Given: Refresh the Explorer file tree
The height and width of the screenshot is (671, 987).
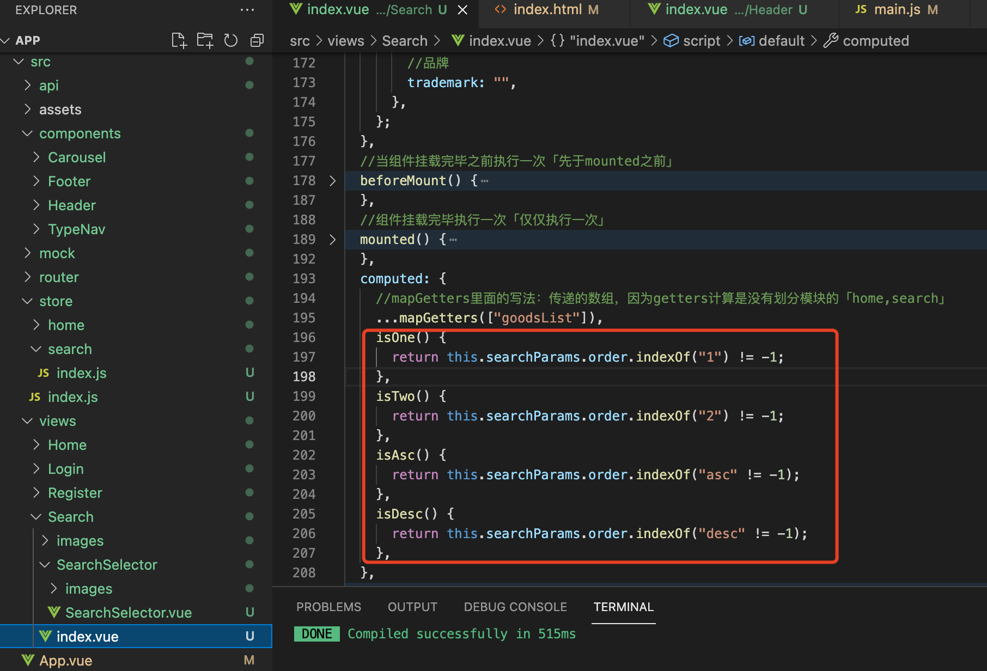Looking at the screenshot, I should (231, 40).
